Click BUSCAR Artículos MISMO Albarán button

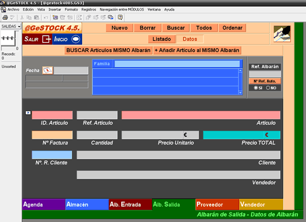click(108, 51)
